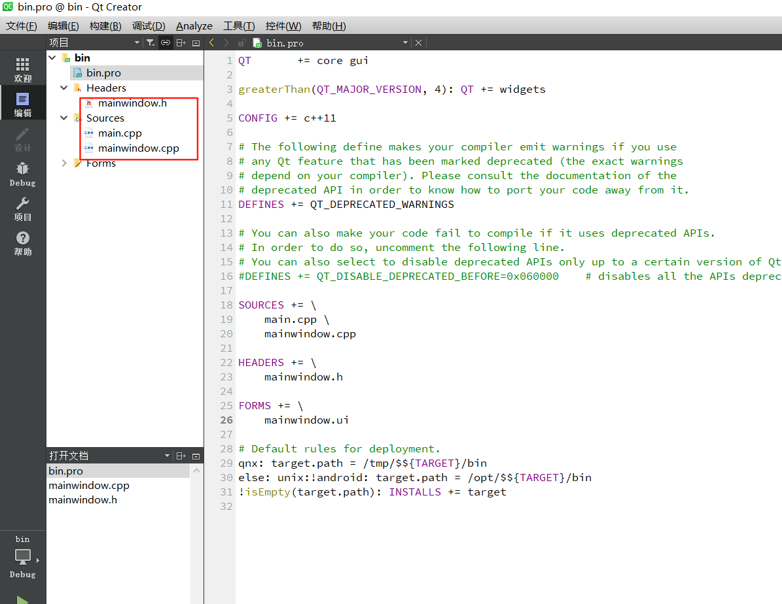The width and height of the screenshot is (782, 604).
Task: Click line number 26 in gutter
Action: click(x=226, y=420)
